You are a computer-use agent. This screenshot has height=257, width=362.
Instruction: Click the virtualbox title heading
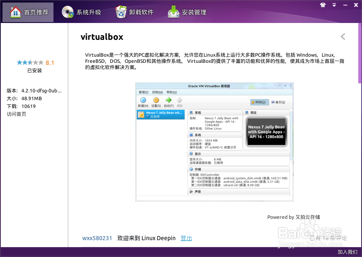(x=102, y=37)
